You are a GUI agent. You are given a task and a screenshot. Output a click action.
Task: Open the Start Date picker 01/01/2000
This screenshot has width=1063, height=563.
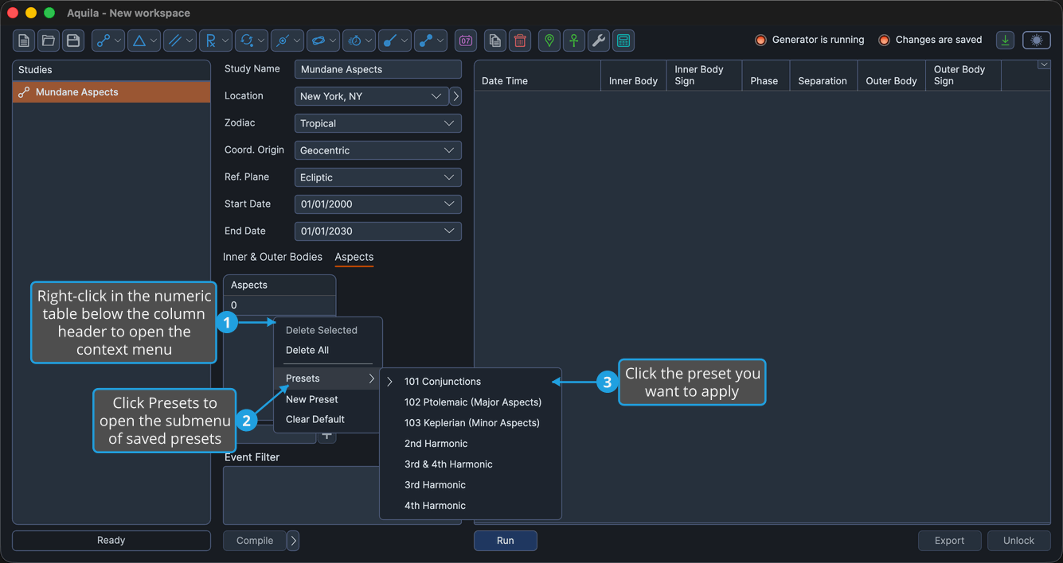(378, 204)
